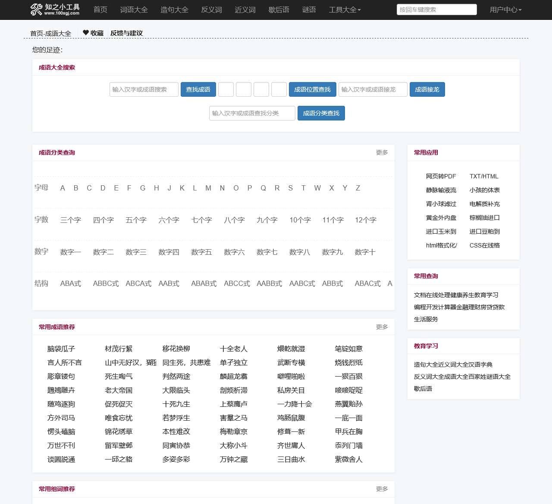Focus the 输入汉字或成语搜索 input field
This screenshot has height=504, width=552.
pyautogui.click(x=144, y=89)
